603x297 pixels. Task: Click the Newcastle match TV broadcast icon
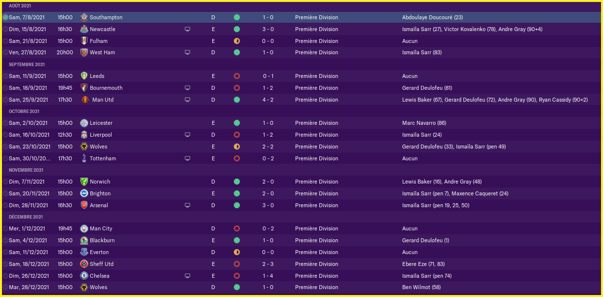(x=188, y=29)
